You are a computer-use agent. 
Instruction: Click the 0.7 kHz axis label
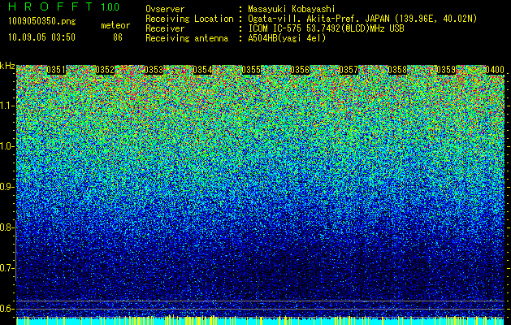6,268
